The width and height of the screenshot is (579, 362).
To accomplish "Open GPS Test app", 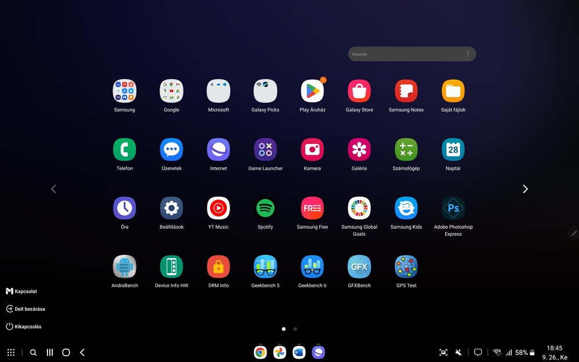I will pyautogui.click(x=406, y=267).
